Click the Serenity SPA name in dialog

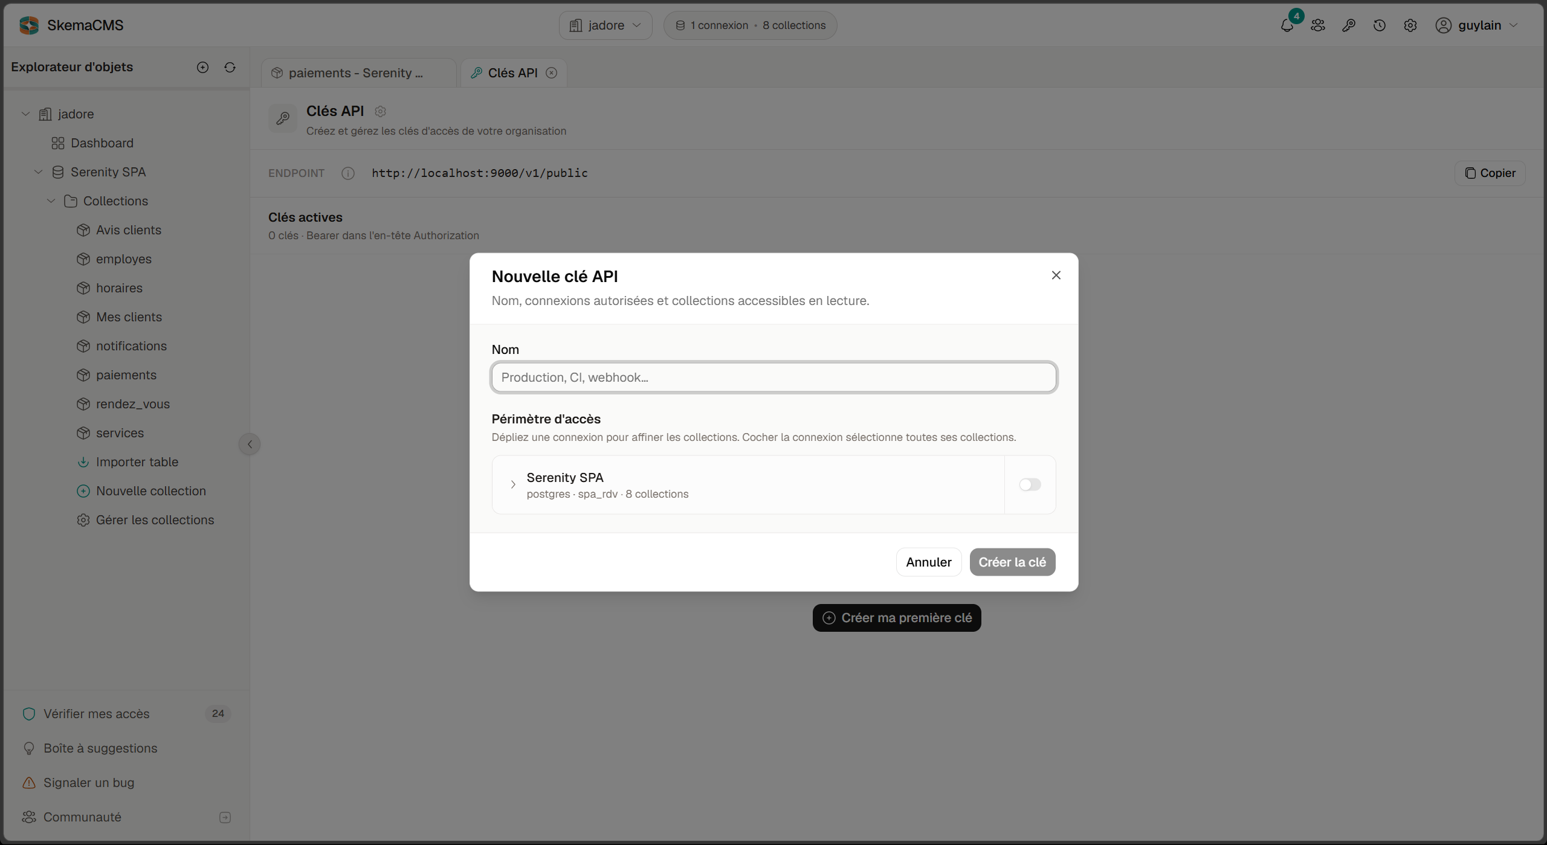[x=565, y=478]
